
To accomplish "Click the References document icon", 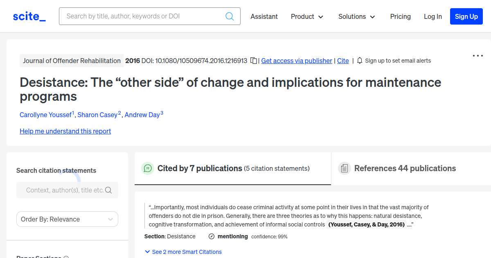I will pos(345,168).
